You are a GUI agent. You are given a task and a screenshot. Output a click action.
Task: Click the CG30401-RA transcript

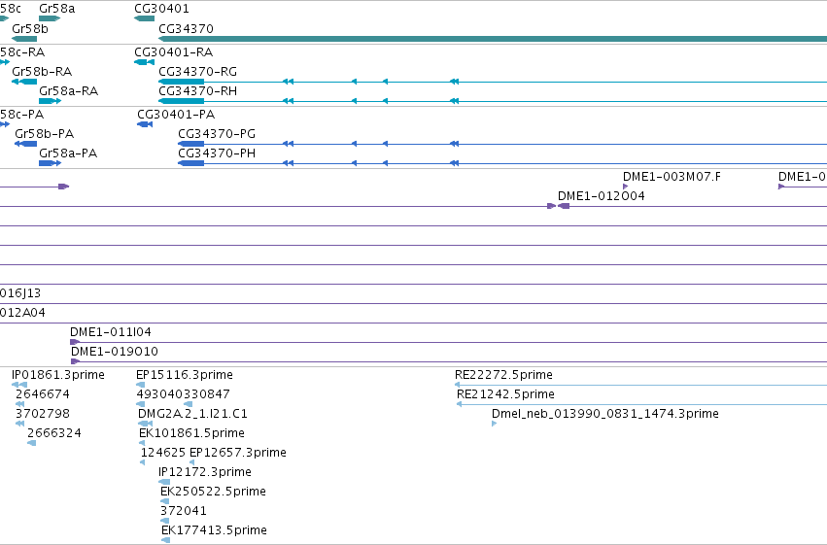(x=145, y=62)
